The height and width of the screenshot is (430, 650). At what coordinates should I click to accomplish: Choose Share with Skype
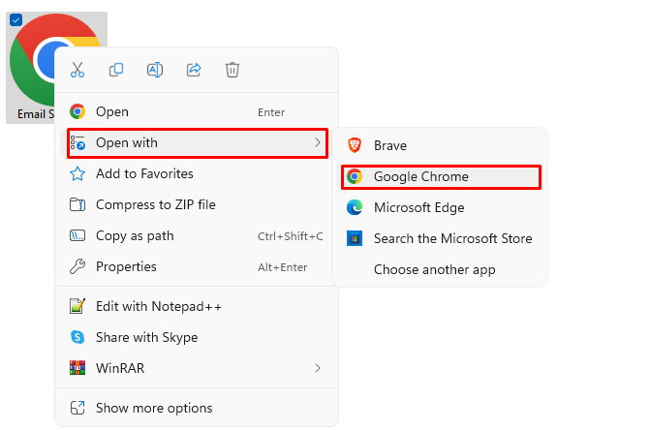[x=197, y=337]
